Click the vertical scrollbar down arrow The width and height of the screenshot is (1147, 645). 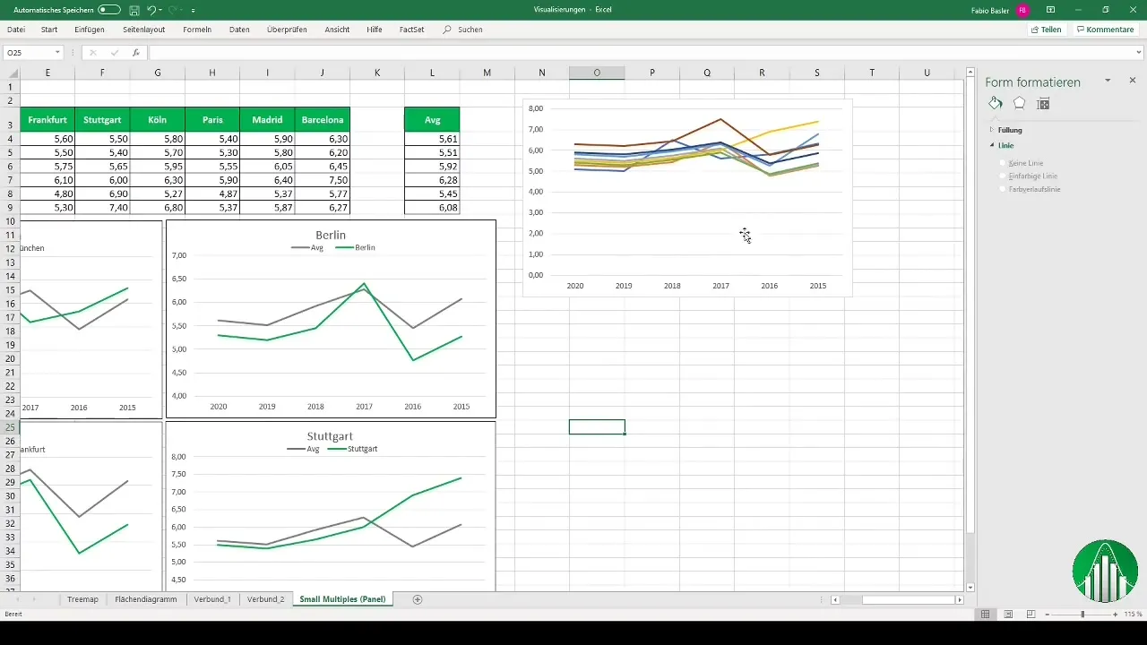click(x=970, y=587)
